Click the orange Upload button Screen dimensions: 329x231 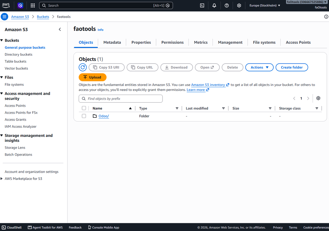(93, 77)
